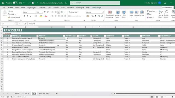175x98 pixels.
Task: Click the Orientation angled text icon
Action: click(x=62, y=12)
